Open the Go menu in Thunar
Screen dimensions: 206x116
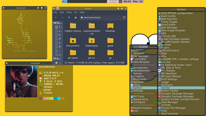(76, 12)
